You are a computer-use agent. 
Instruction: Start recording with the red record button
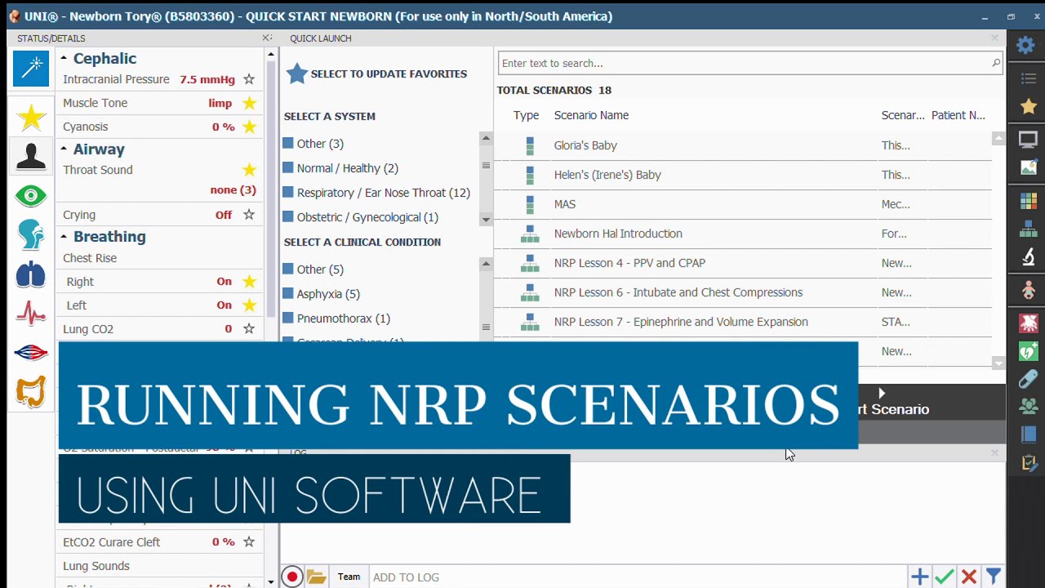(292, 577)
